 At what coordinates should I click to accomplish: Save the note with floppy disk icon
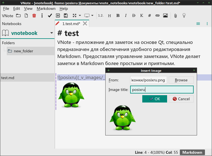(x=66, y=16)
